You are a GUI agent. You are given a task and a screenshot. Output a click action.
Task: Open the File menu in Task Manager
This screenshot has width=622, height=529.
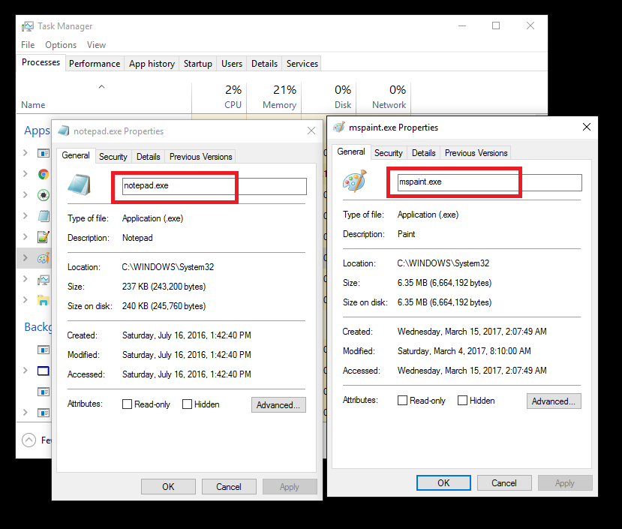tap(28, 45)
